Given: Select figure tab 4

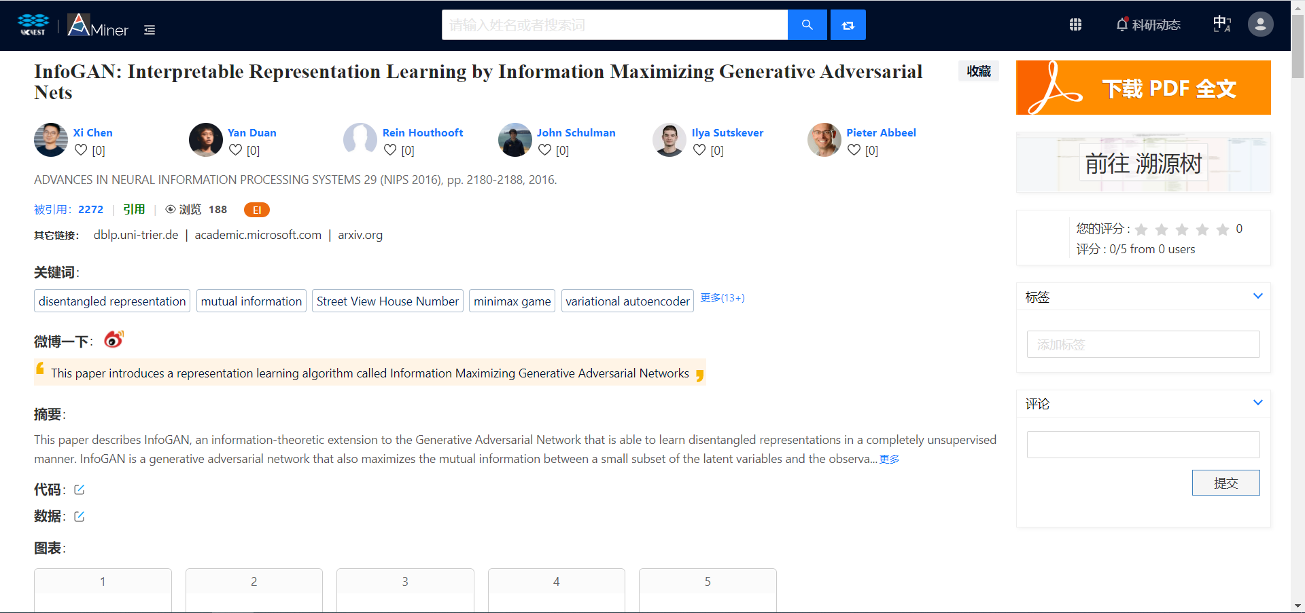Looking at the screenshot, I should point(557,582).
